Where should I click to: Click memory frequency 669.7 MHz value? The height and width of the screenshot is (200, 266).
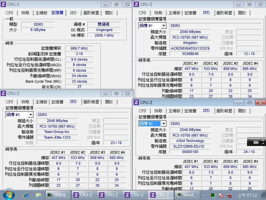pos(79,48)
